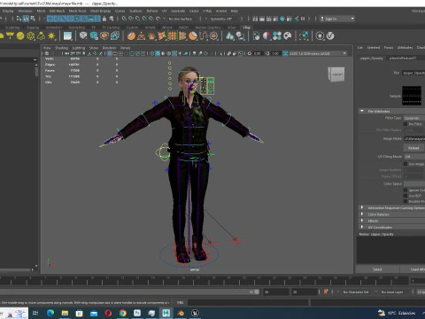Click the select camera viewport toolbar icon
Viewport: 425px width, 319px height.
tap(47, 53)
